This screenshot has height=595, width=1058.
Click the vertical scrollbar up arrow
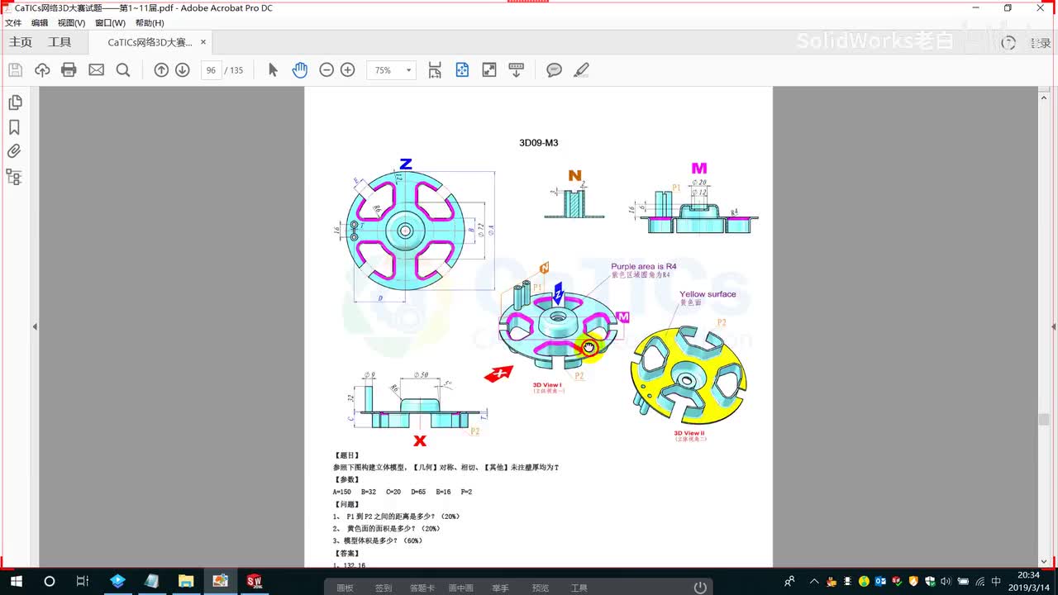[x=1044, y=96]
